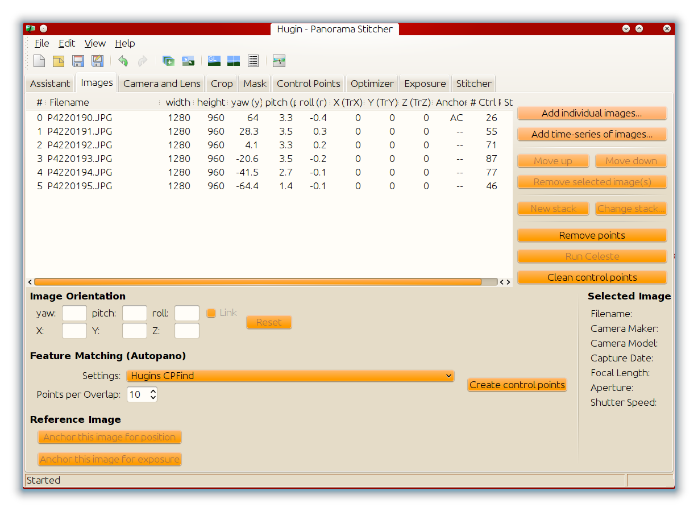
Task: Select image row P4220190.JPG
Action: (x=269, y=118)
